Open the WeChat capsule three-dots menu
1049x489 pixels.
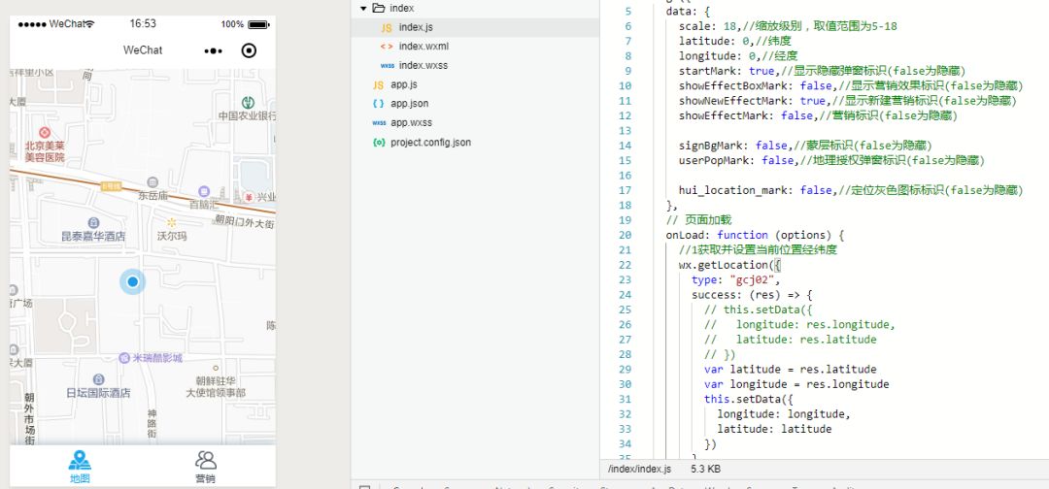(x=213, y=50)
